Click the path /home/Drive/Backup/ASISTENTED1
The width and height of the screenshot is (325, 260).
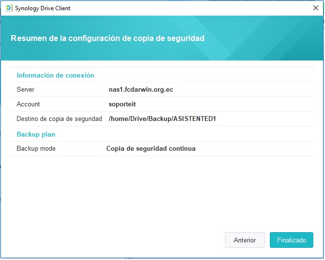[162, 119]
